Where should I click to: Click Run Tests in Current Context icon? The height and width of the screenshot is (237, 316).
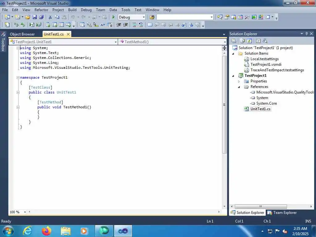16,25
